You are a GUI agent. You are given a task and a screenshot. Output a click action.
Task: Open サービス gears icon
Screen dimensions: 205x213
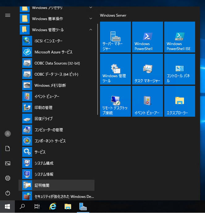coord(27,152)
